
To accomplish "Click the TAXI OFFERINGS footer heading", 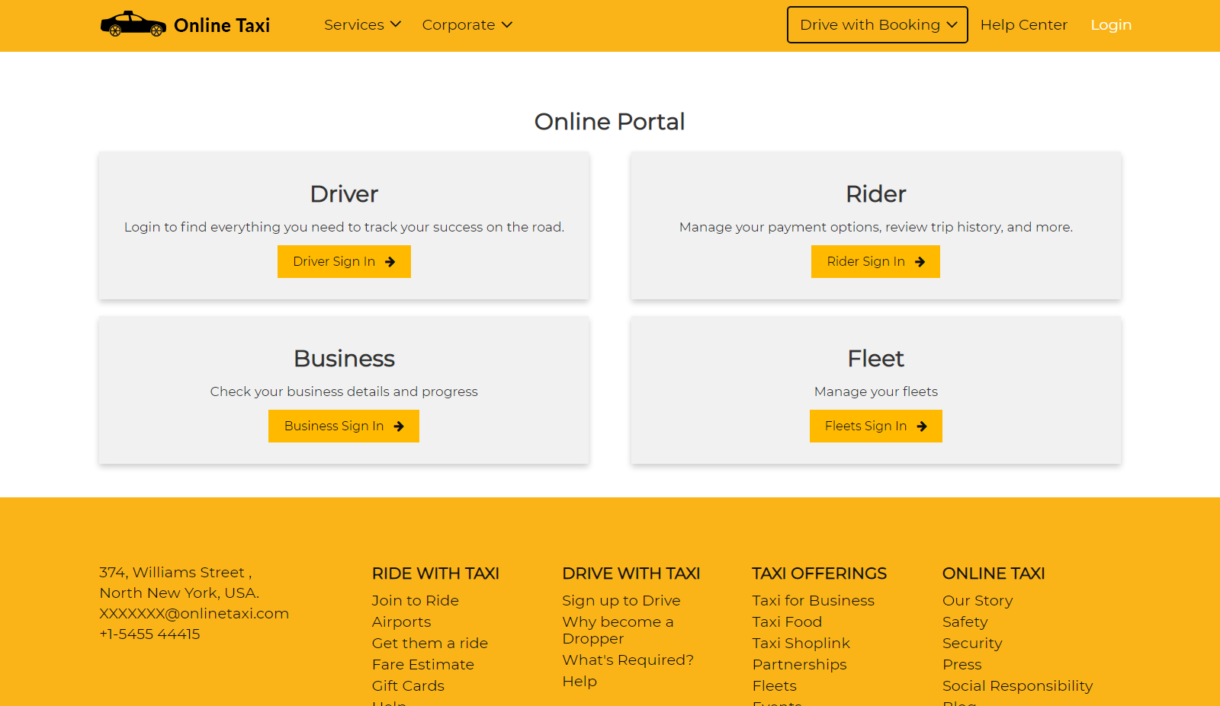I will coord(820,573).
